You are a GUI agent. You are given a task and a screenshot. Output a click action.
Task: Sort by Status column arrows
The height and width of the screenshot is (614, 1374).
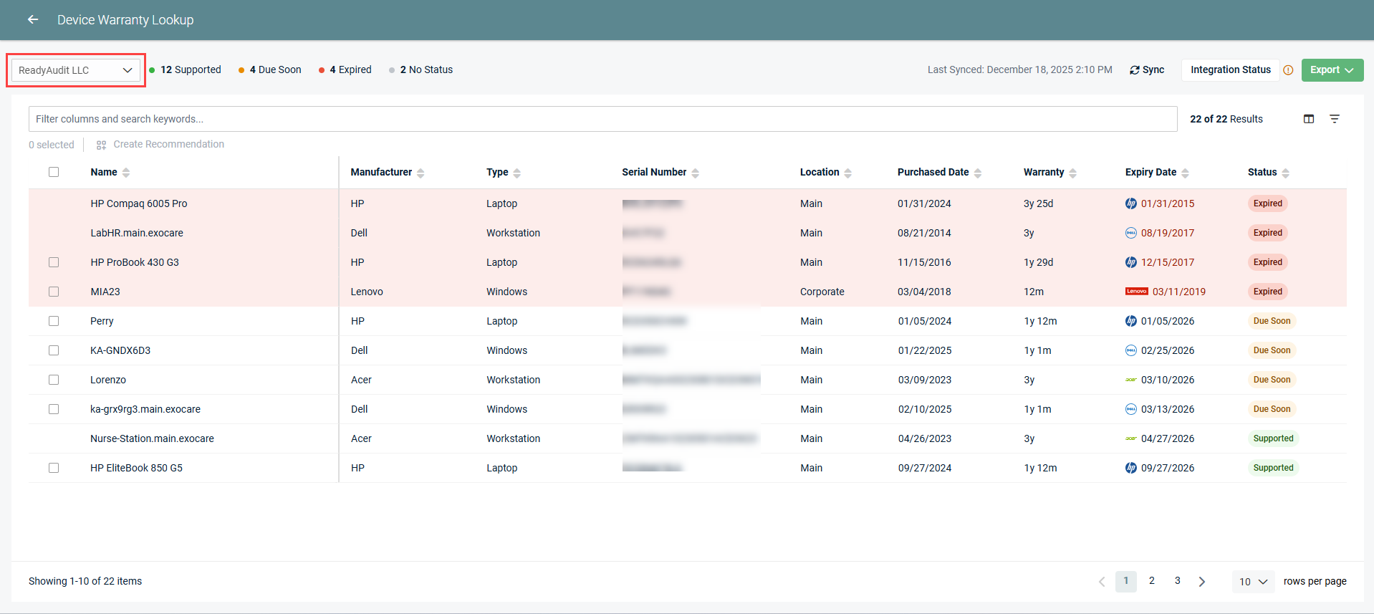(x=1285, y=173)
